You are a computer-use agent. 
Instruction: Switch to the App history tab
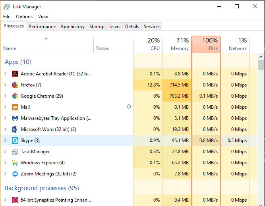coord(72,27)
